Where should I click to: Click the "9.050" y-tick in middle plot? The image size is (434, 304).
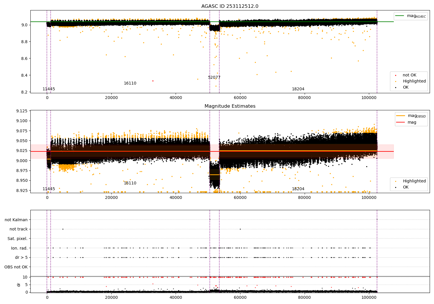23,141
